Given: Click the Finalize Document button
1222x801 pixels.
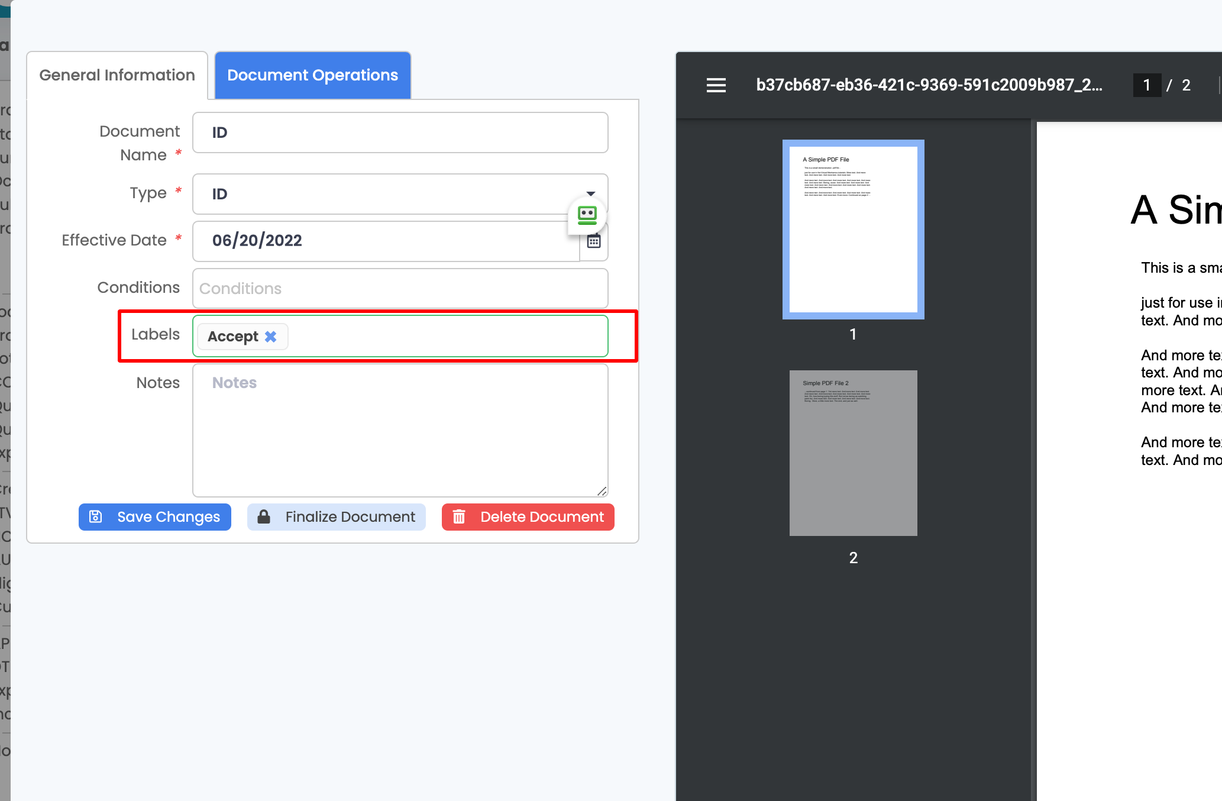Looking at the screenshot, I should pyautogui.click(x=337, y=517).
